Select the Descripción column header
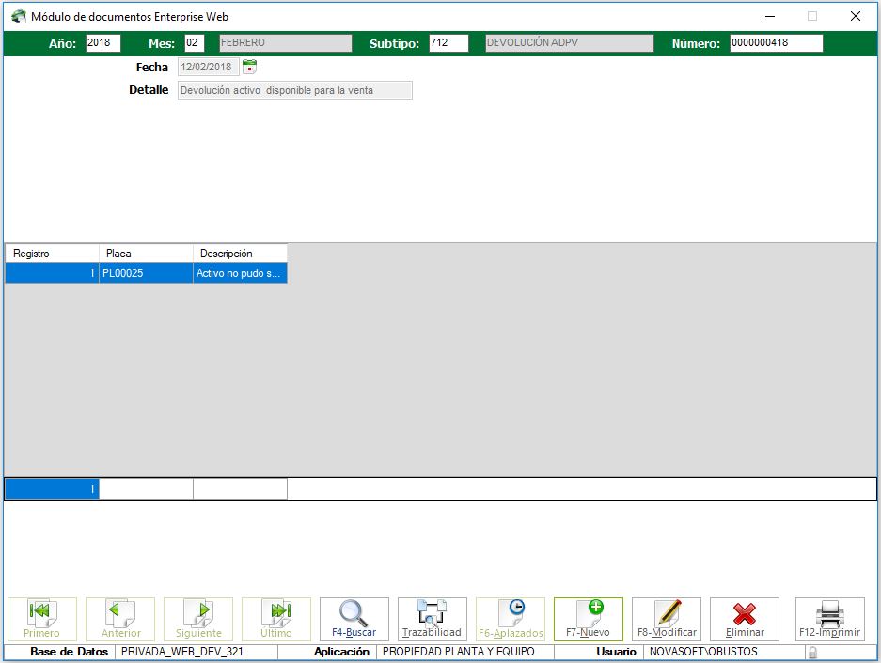Viewport: 881px width, 663px height. tap(240, 254)
